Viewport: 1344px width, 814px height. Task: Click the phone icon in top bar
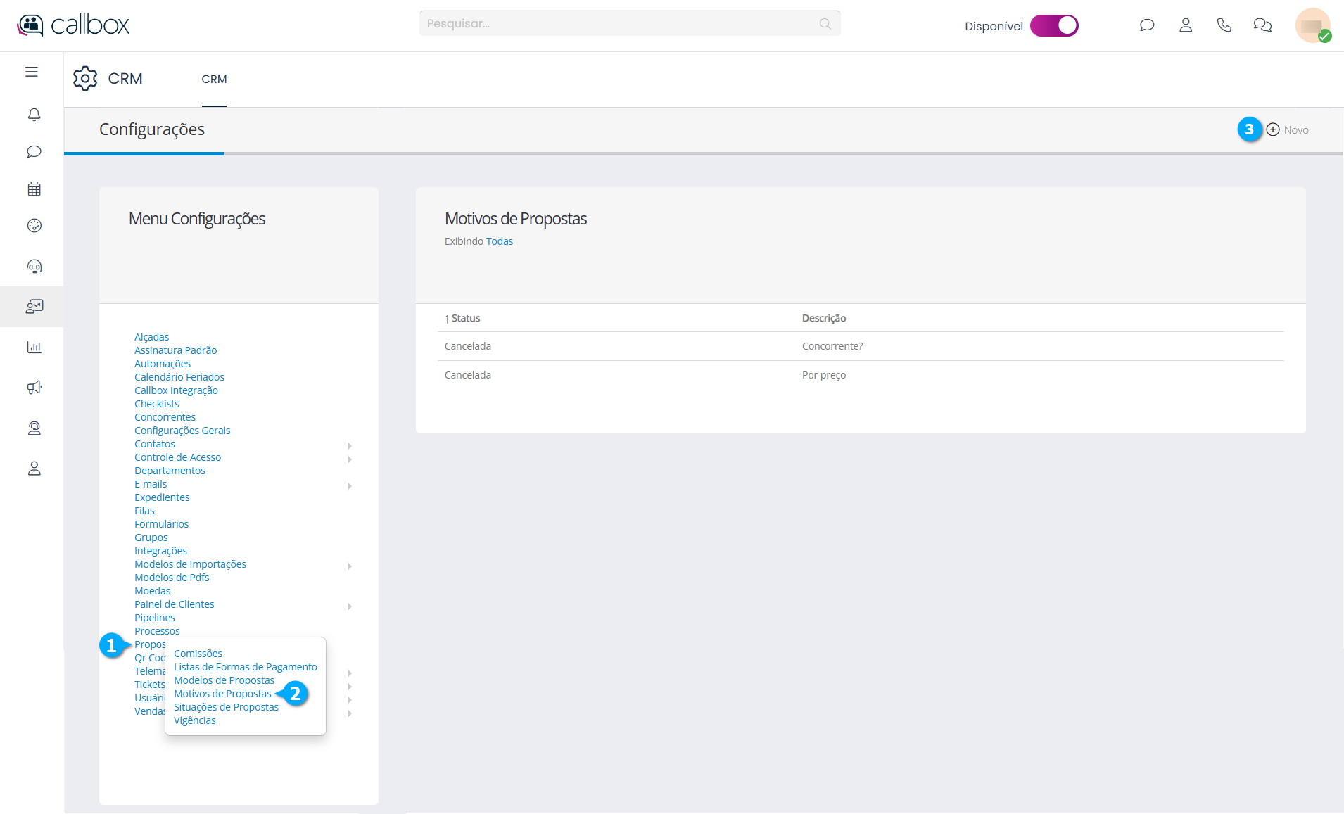[1224, 25]
